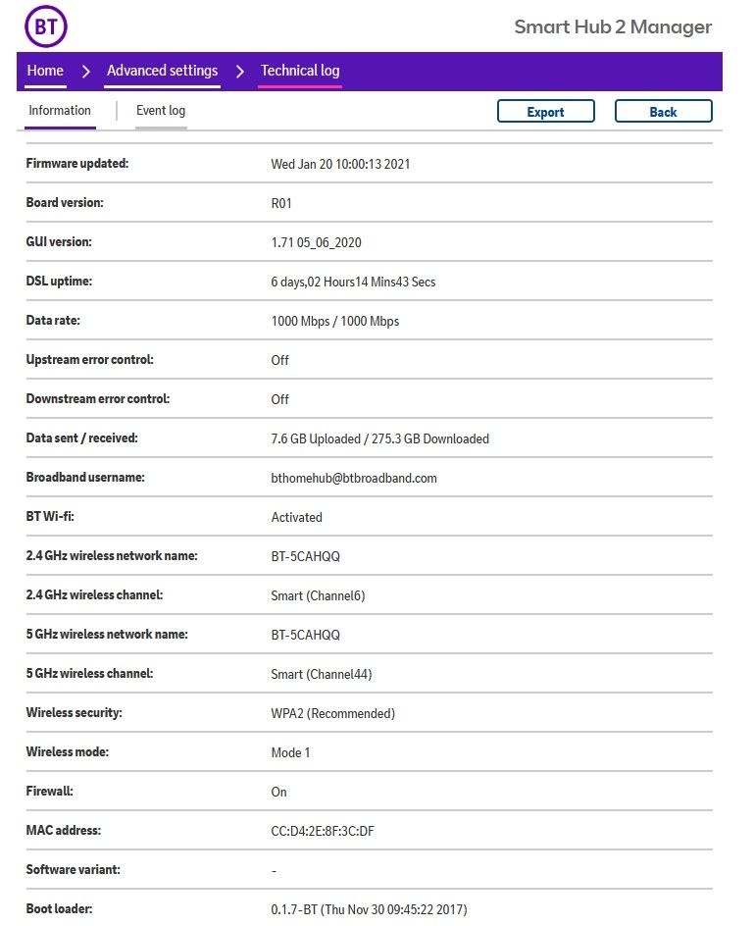
Task: Select the Technical log breadcrumb
Action: tap(300, 71)
